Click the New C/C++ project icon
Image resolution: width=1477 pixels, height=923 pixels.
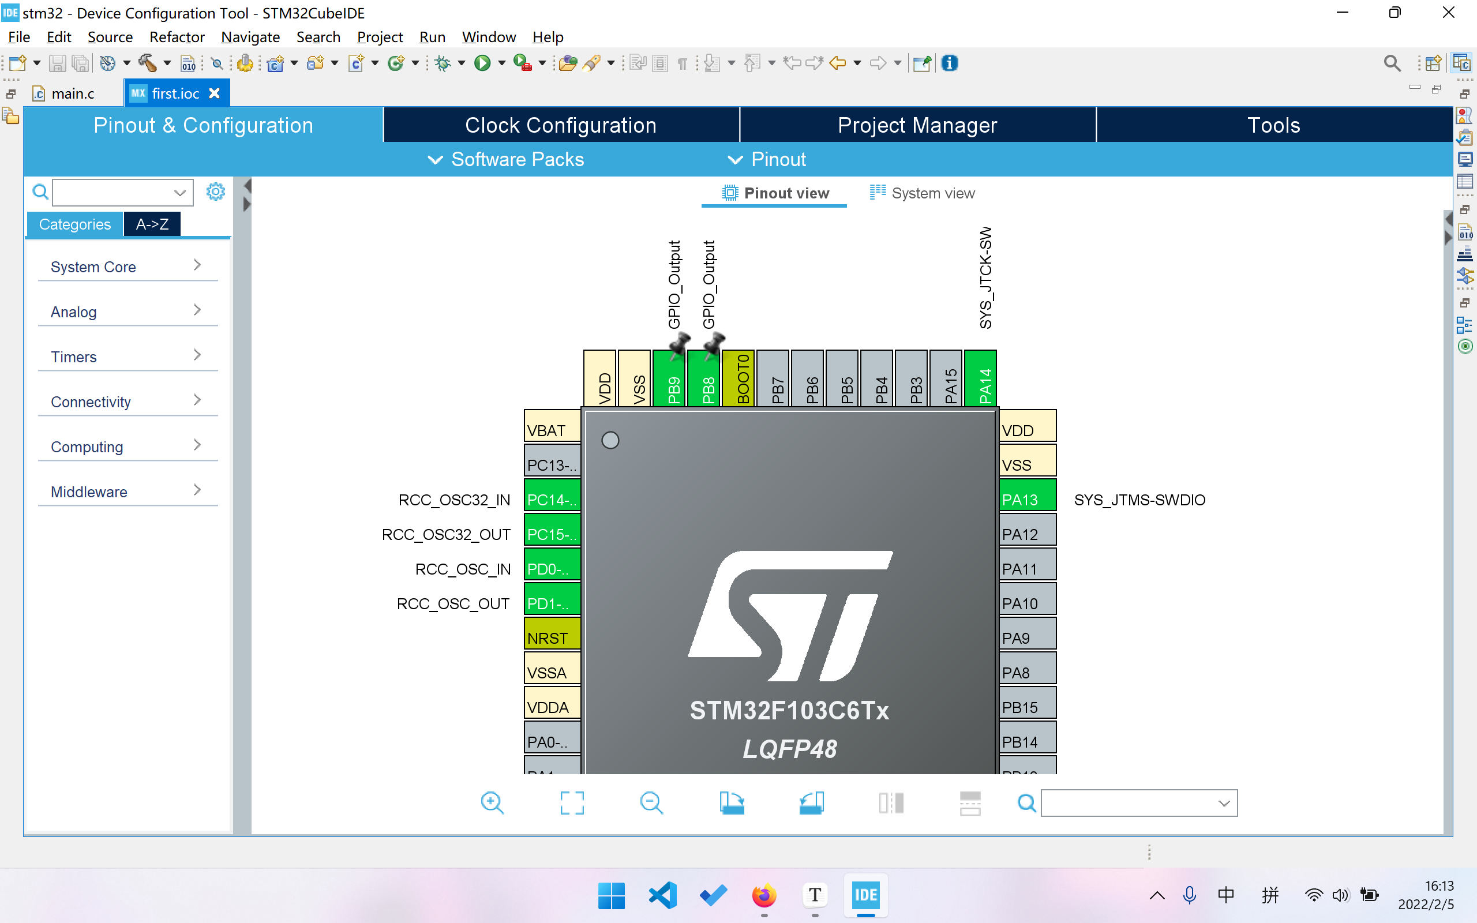coord(275,63)
